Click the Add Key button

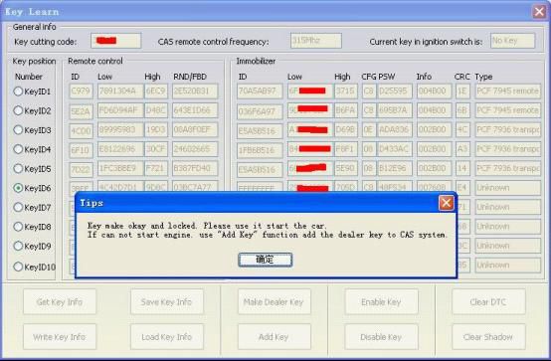pos(274,337)
